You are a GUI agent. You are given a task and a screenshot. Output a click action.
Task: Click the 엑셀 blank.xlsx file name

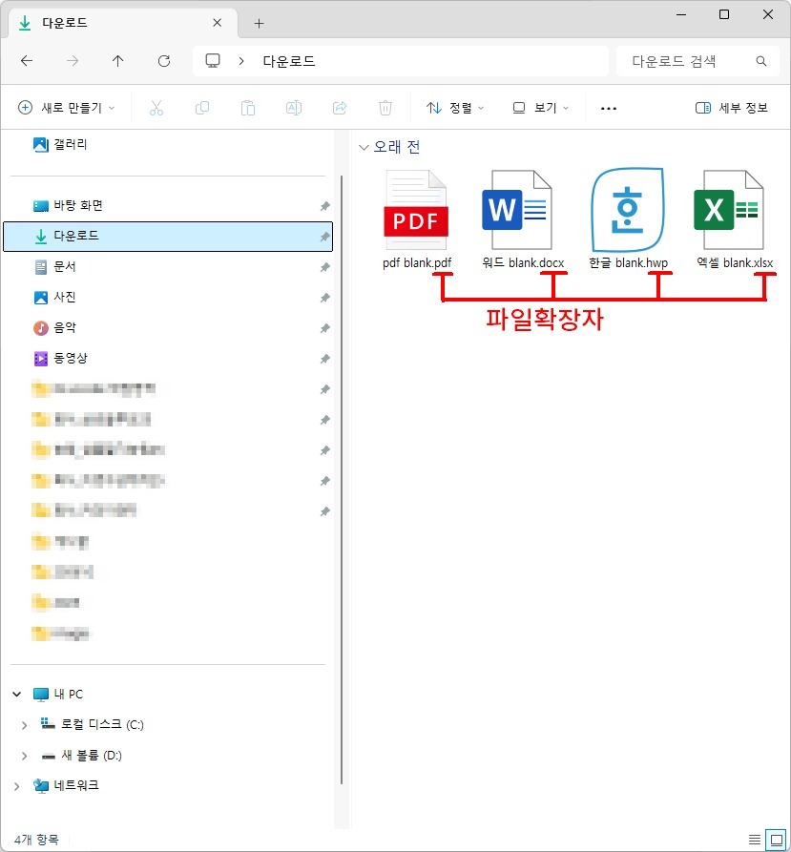pos(735,263)
